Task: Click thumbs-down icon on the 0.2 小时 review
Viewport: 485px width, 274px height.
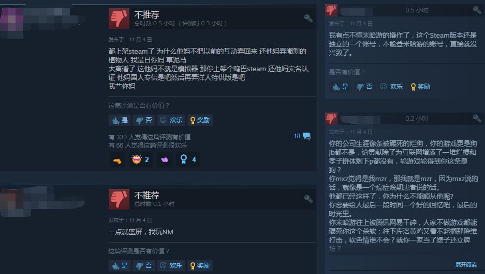Action: [331, 118]
